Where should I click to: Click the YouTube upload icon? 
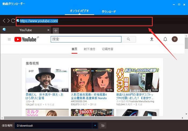[x=152, y=39]
